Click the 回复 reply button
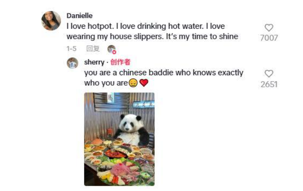 coord(93,48)
